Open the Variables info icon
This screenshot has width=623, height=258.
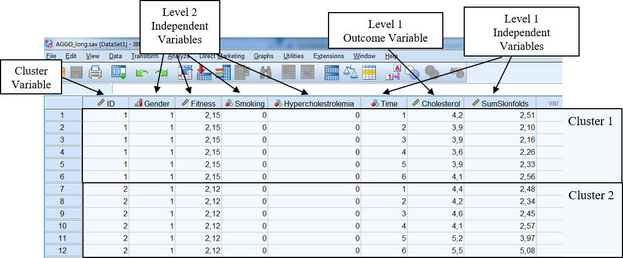tap(224, 72)
